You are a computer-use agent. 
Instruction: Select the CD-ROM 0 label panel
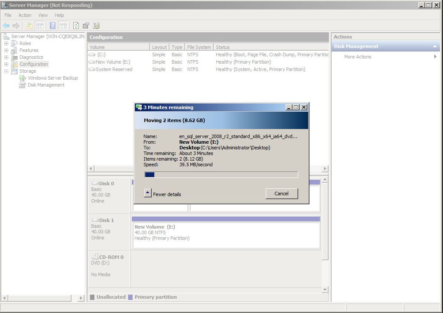coord(109,269)
